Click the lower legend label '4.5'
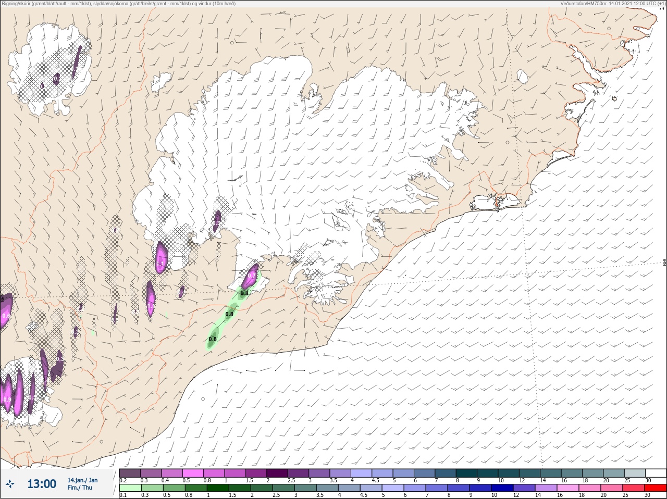Viewport: 667px width, 499px height. pos(364,495)
